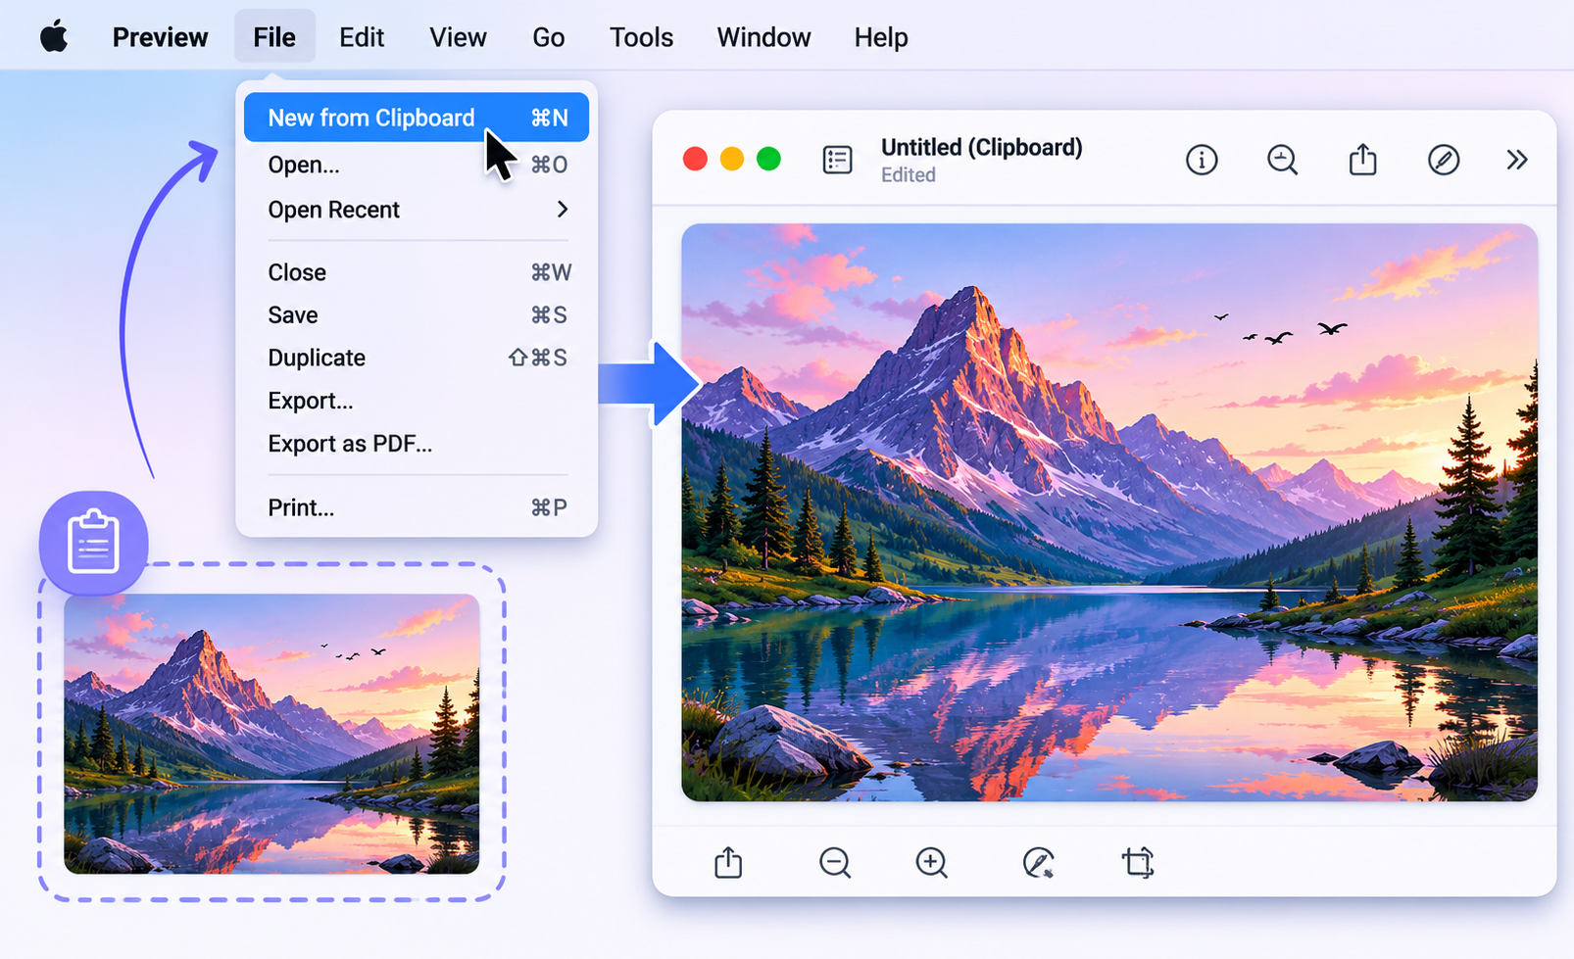
Task: Click the mountain image in Preview window
Action: tap(1109, 512)
